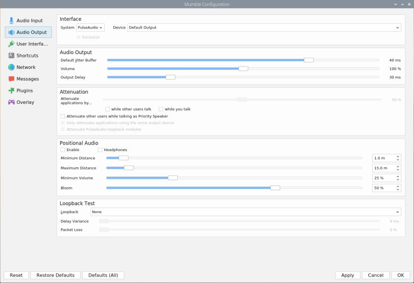Toggle the Headphones checkbox

point(100,150)
